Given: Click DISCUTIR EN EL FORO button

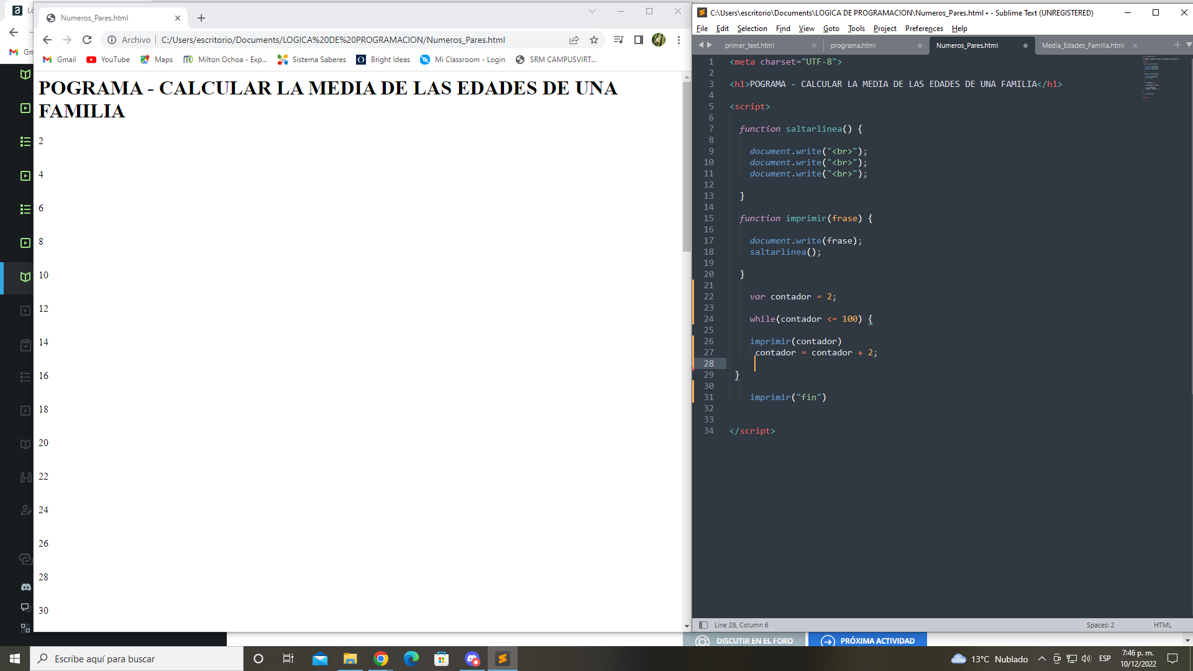Looking at the screenshot, I should coord(745,641).
